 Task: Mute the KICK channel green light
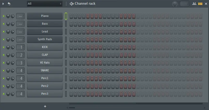[4, 47]
